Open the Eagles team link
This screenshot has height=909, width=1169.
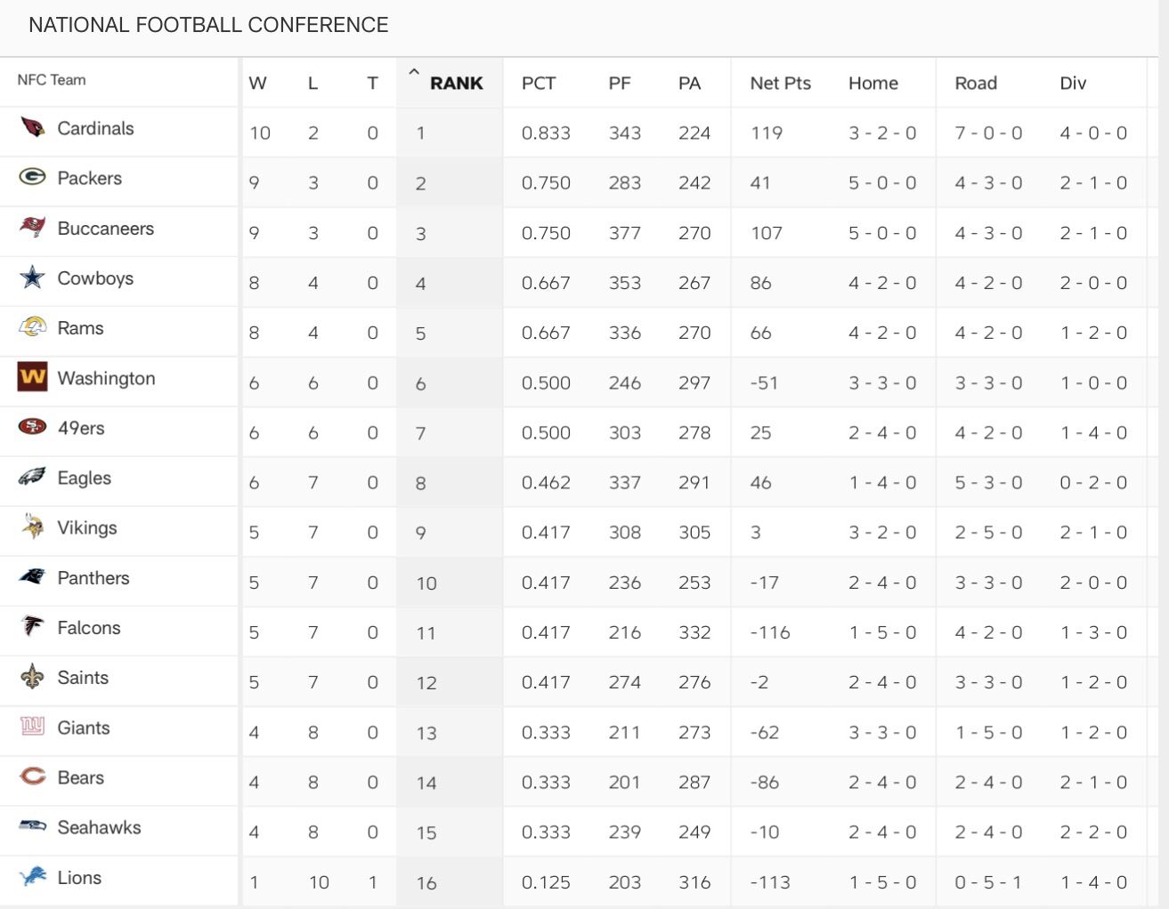tap(84, 478)
